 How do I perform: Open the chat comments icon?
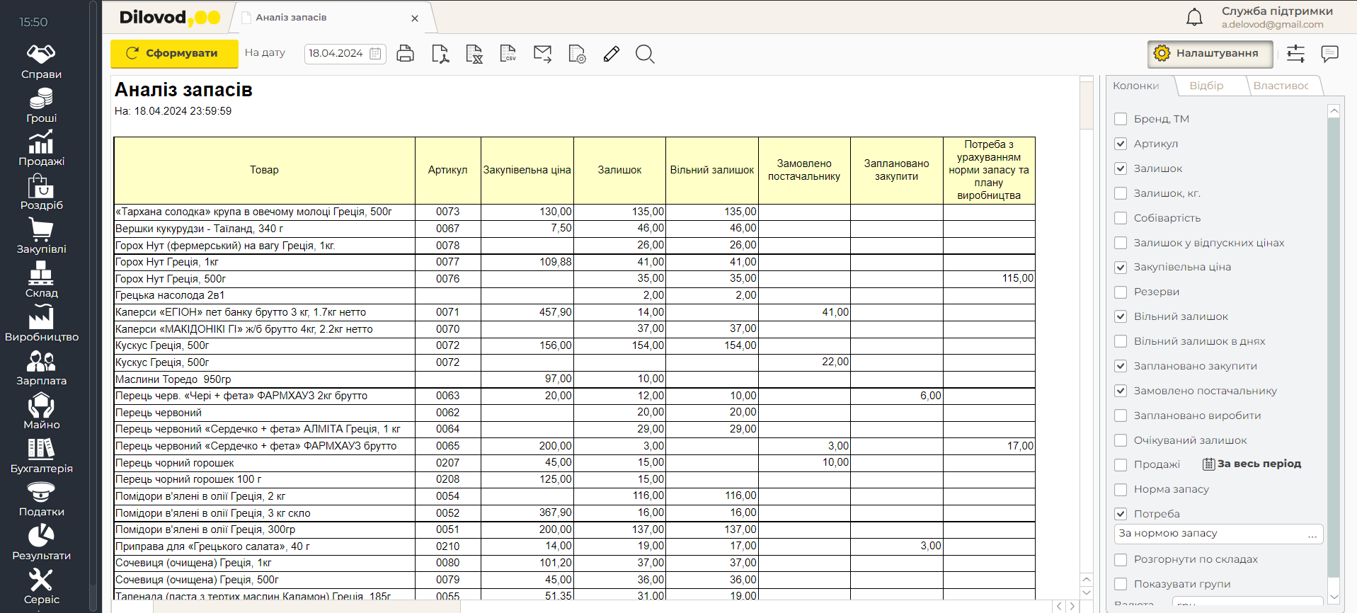[x=1329, y=54]
